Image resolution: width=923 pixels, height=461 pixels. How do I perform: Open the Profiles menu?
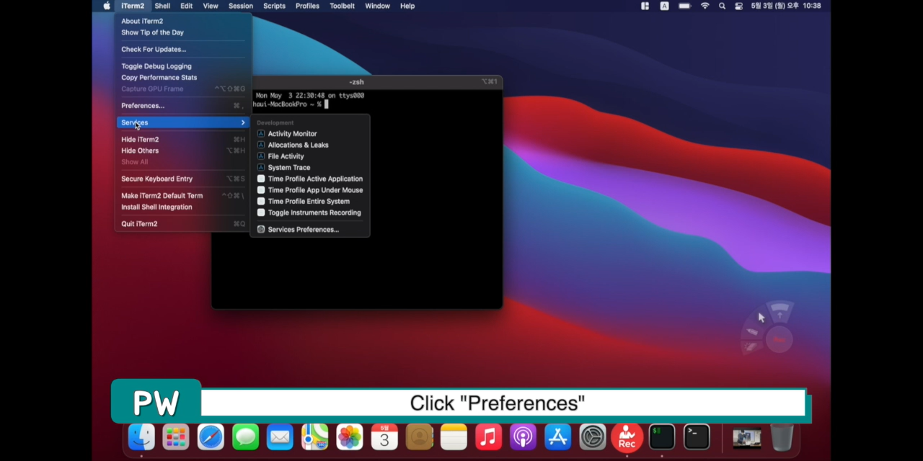tap(307, 6)
